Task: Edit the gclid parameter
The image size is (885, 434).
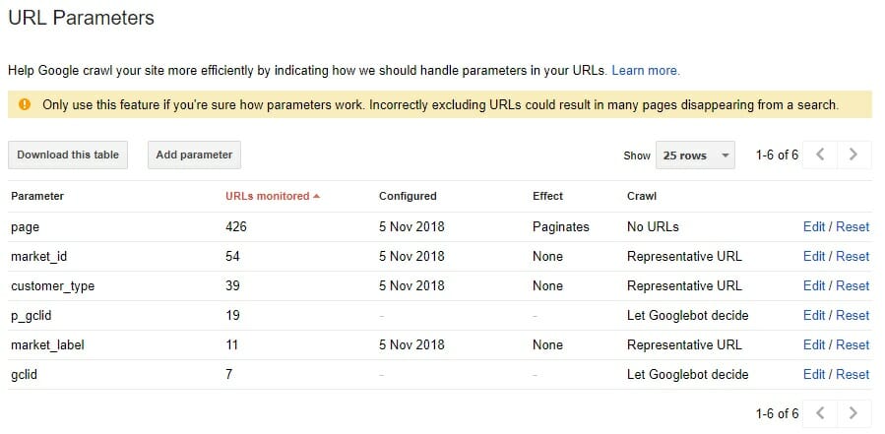Action: click(x=814, y=374)
